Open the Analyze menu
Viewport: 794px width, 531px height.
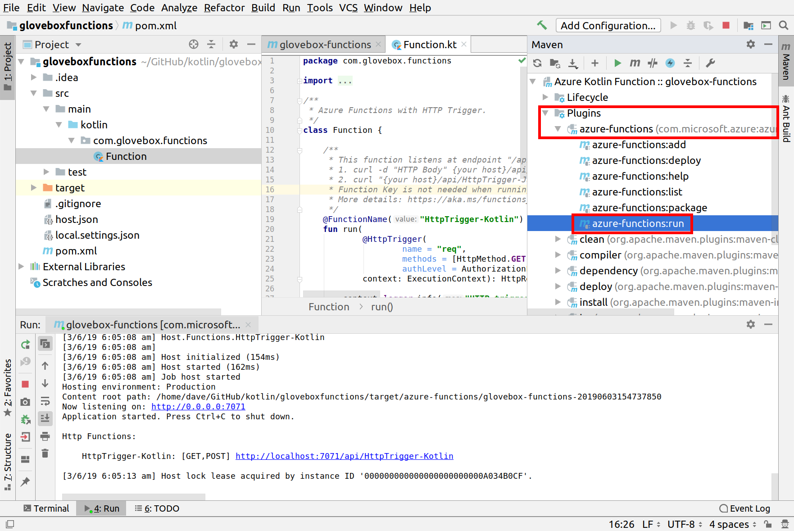(x=179, y=8)
